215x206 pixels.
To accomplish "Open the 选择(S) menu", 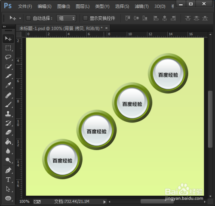I will point(122,6).
